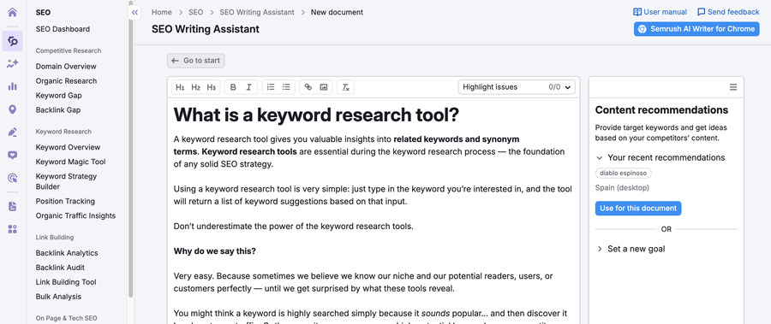
Task: Collapse the sidebar with double chevron
Action: [x=135, y=12]
